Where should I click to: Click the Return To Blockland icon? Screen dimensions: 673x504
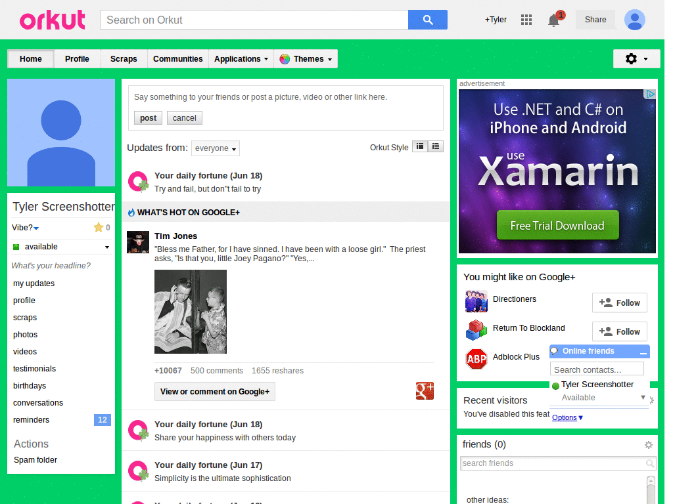476,330
